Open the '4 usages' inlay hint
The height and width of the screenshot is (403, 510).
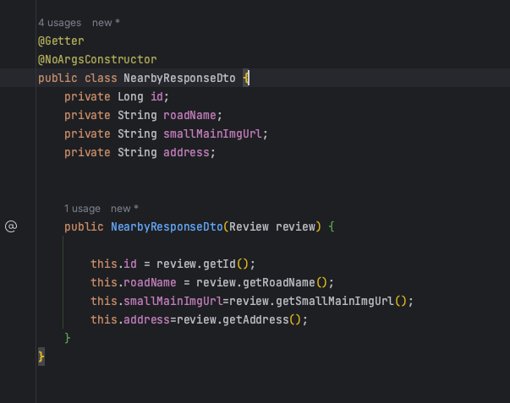(x=59, y=23)
